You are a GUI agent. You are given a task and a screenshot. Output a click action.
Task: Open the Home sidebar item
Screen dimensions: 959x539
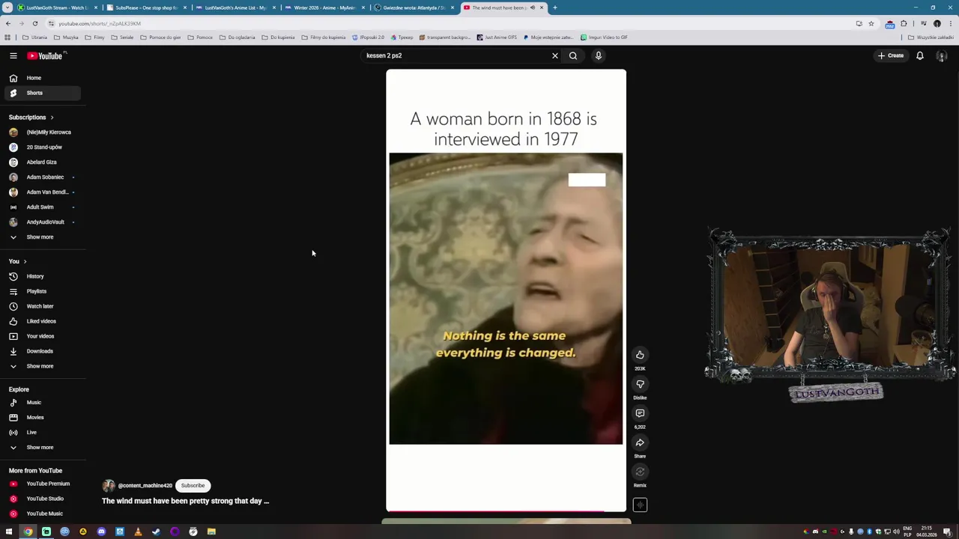[41, 78]
